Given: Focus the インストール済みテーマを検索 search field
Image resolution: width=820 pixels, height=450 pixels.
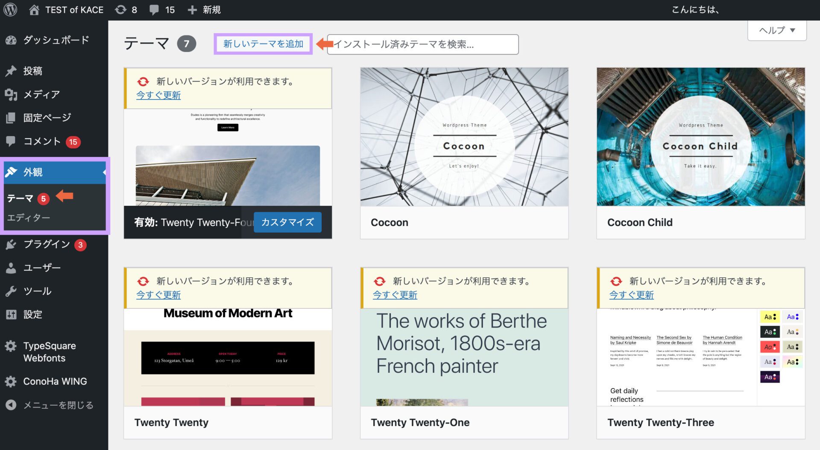Looking at the screenshot, I should [x=423, y=44].
